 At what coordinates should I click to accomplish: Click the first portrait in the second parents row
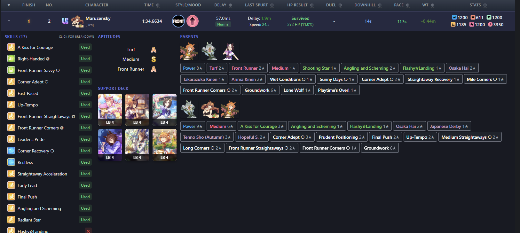coord(189,109)
